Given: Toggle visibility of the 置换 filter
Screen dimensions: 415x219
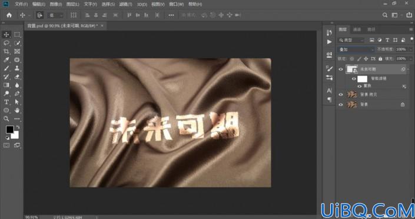Looking at the screenshot, I should (x=360, y=87).
